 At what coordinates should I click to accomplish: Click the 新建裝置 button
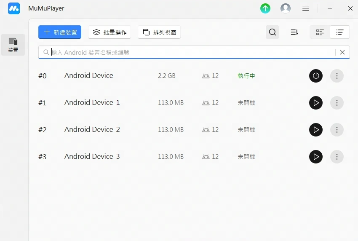(x=60, y=32)
